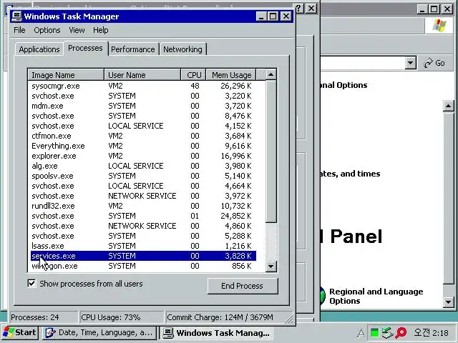Image resolution: width=458 pixels, height=343 pixels.
Task: Click the End Process button
Action: pos(243,286)
